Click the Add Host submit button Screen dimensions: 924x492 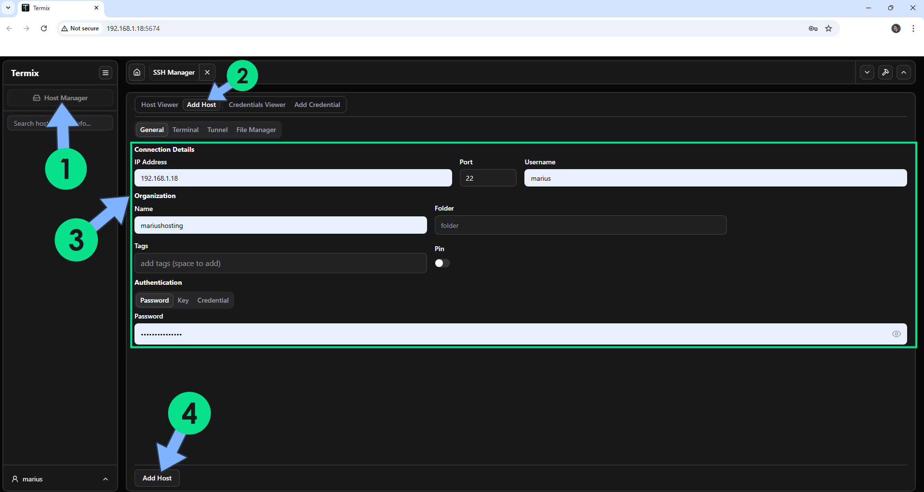point(157,478)
